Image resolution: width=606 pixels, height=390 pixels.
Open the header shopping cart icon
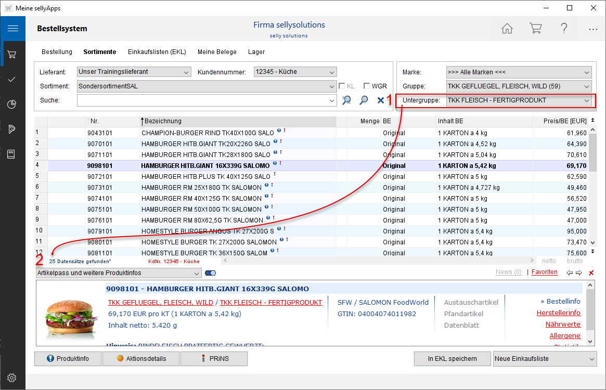535,29
